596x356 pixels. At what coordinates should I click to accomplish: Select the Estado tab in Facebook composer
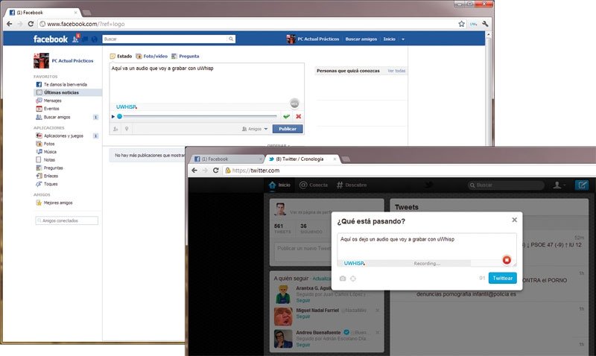121,57
